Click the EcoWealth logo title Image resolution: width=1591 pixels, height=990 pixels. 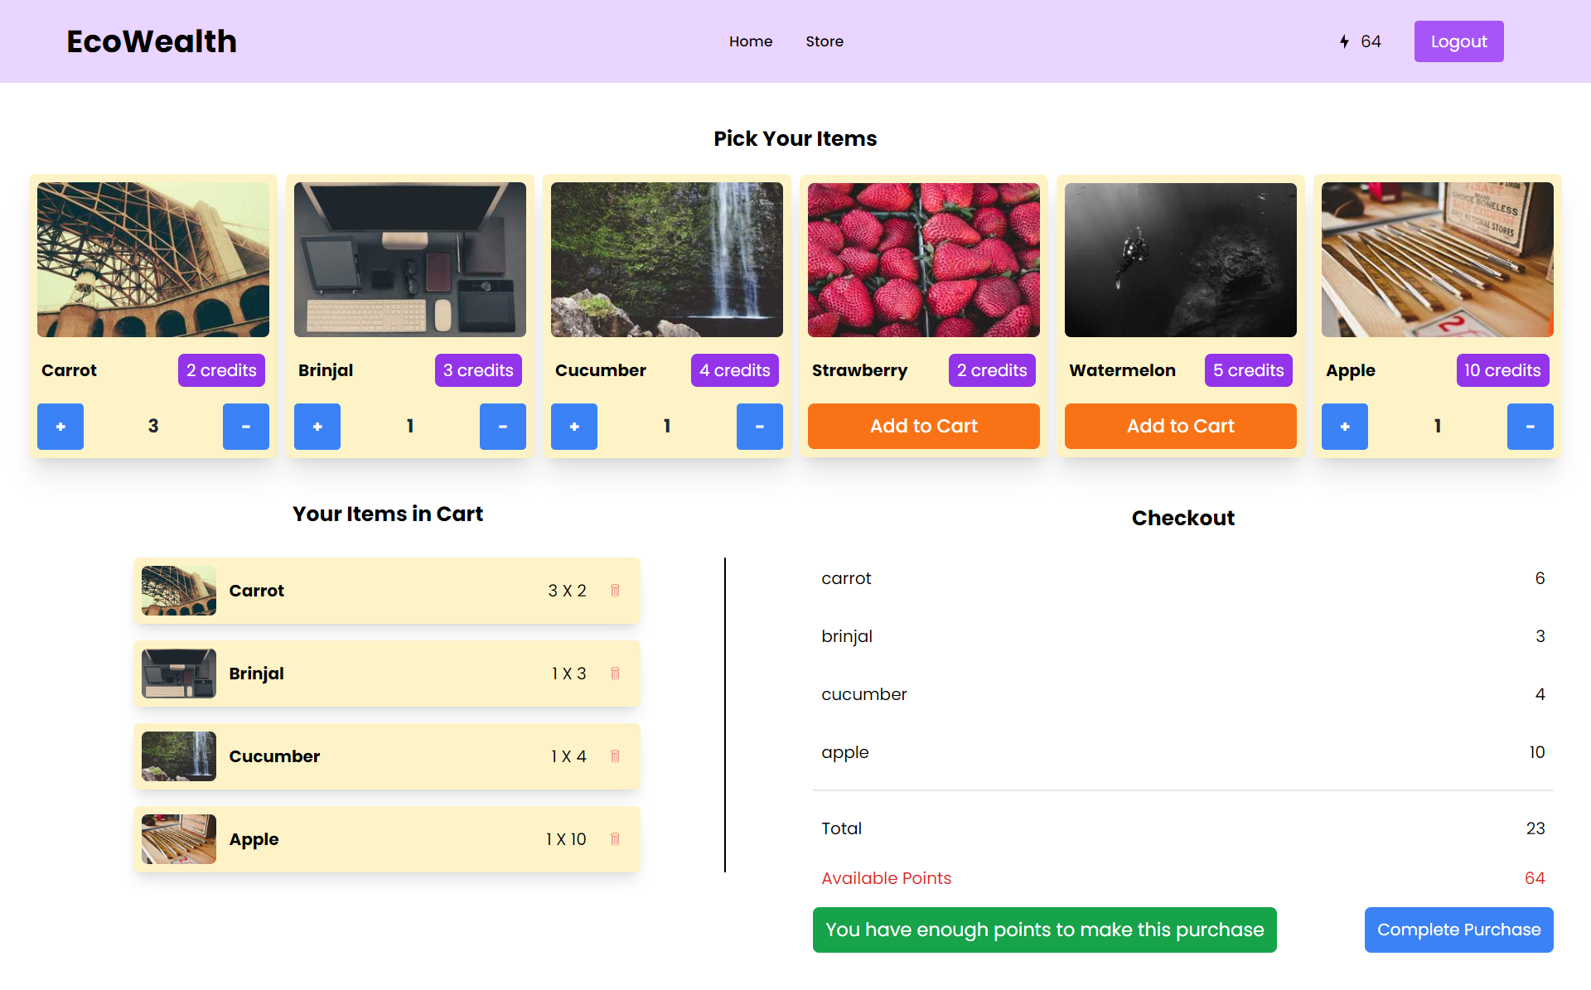(152, 41)
